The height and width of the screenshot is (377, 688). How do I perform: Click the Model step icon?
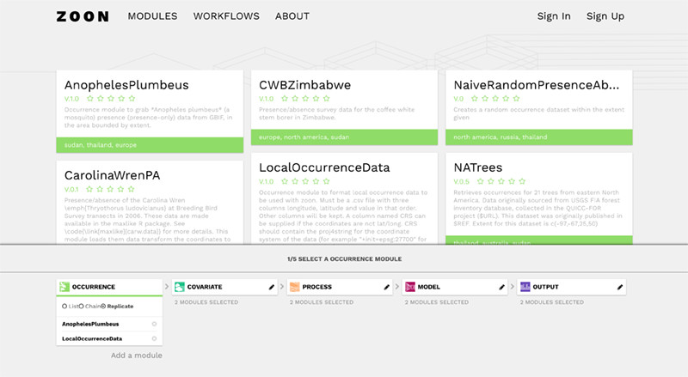point(409,287)
